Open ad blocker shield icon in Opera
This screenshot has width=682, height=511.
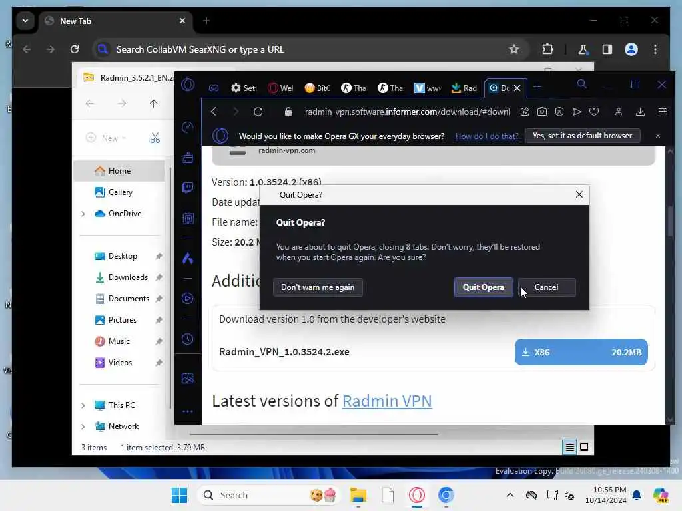tap(559, 112)
